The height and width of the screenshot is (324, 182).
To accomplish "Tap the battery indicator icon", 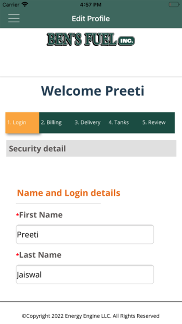I will (173, 4).
